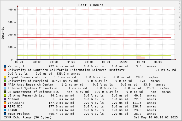Click the "05:00" time axis label
Image resolution: width=182 pixels, height=121 pixels.
106,62
